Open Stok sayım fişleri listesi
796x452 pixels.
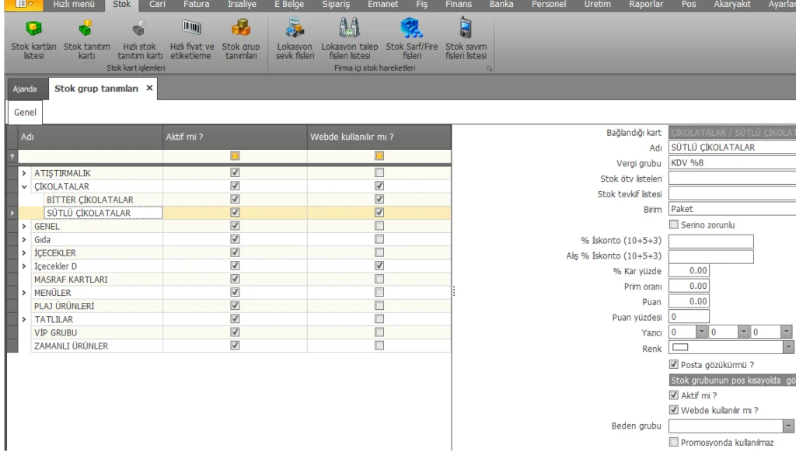(x=466, y=39)
